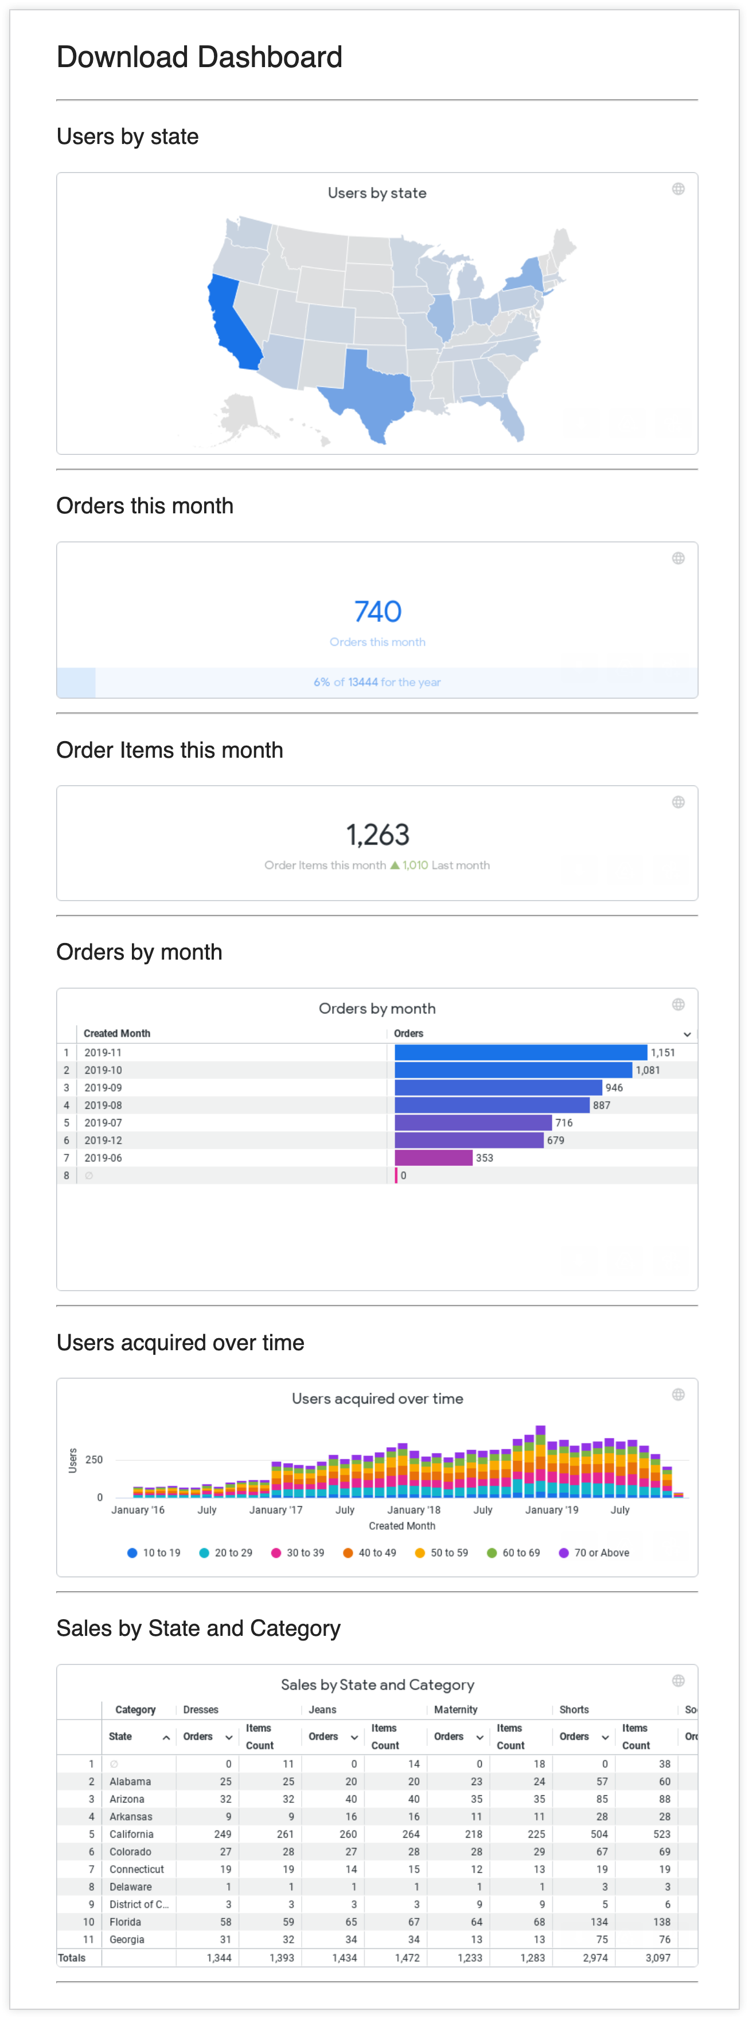Toggle the "30 to 39" legend series
This screenshot has width=749, height=2019.
(298, 1553)
